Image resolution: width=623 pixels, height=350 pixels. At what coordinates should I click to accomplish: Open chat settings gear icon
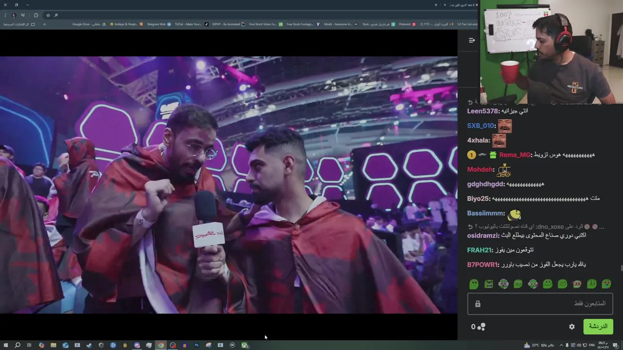(x=572, y=327)
